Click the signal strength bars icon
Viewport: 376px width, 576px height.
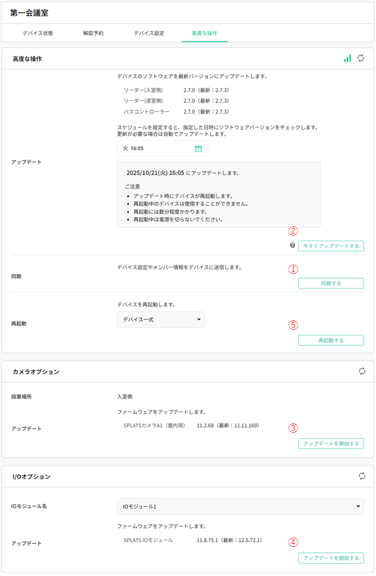pyautogui.click(x=348, y=58)
